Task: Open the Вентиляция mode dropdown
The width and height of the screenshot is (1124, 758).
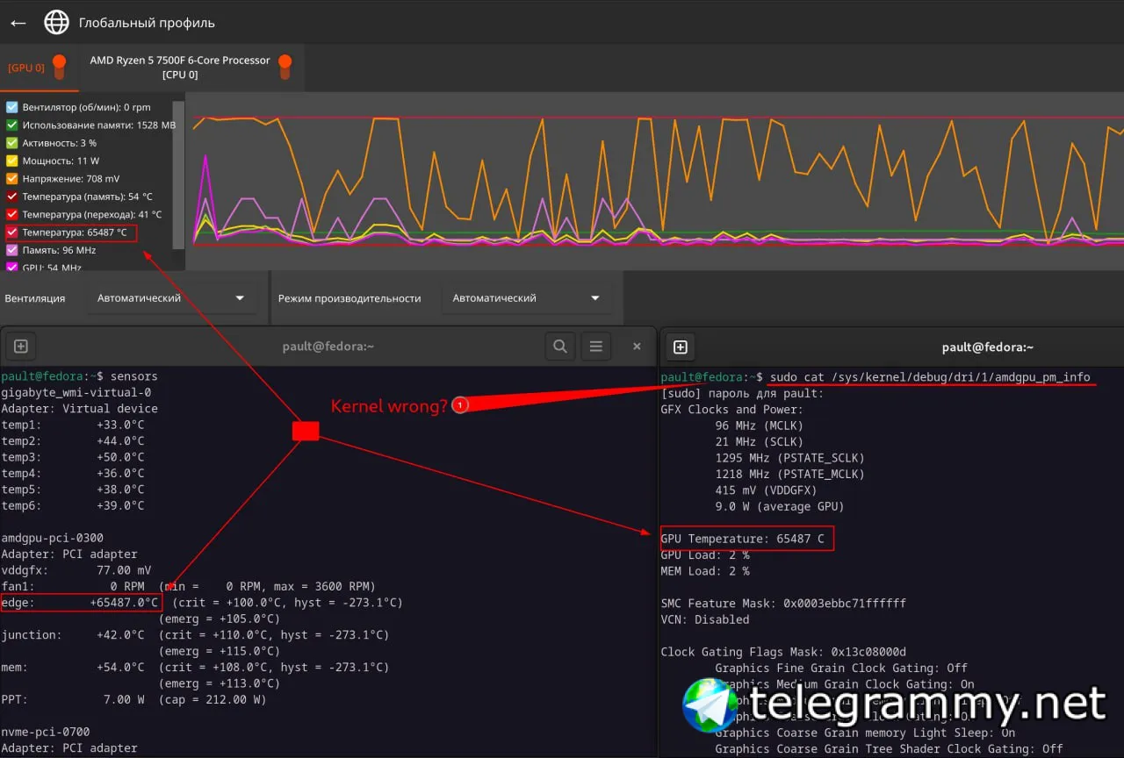Action: [172, 298]
